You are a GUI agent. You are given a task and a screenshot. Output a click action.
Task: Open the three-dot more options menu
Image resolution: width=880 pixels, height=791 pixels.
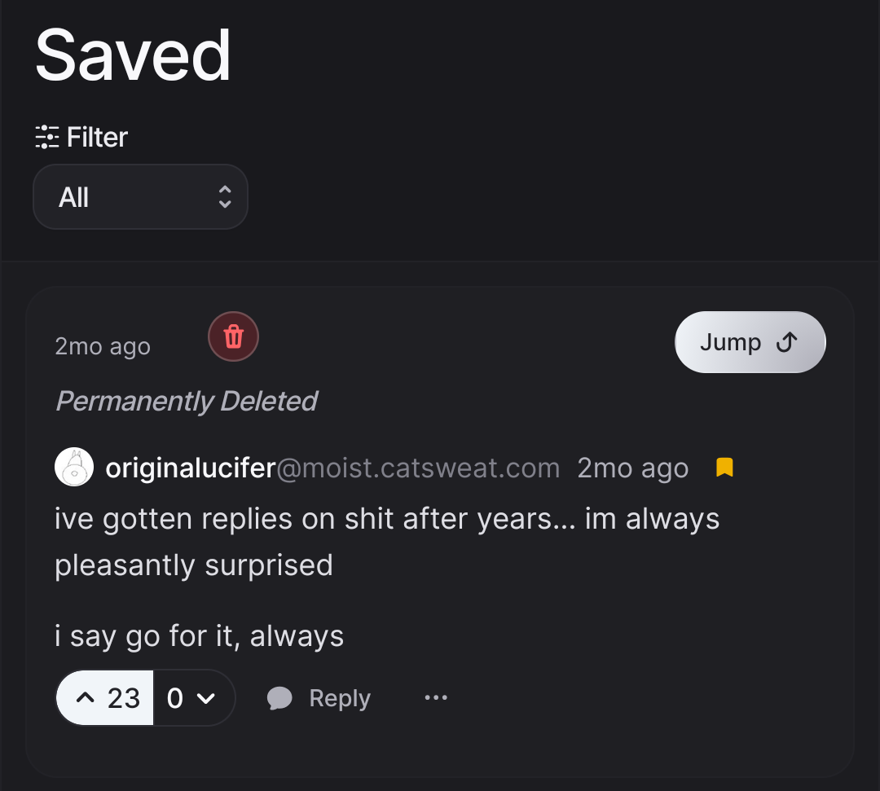click(x=436, y=698)
